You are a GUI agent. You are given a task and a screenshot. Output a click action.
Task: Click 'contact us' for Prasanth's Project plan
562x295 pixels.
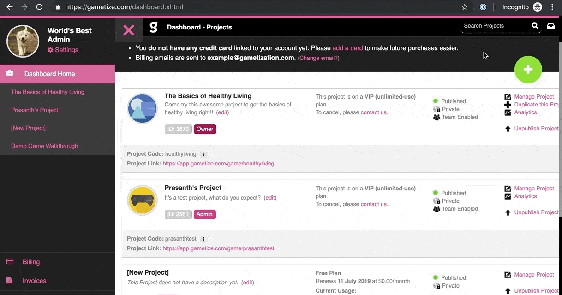click(x=373, y=204)
